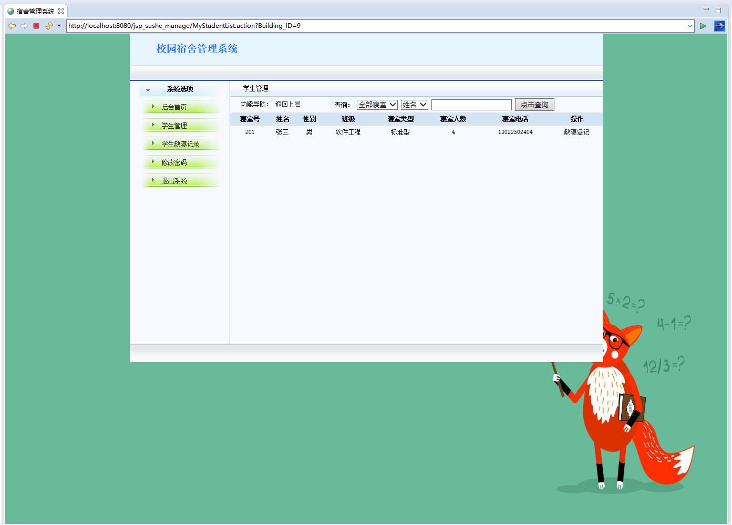Stop page loading with red square
The image size is (732, 525).
[36, 26]
